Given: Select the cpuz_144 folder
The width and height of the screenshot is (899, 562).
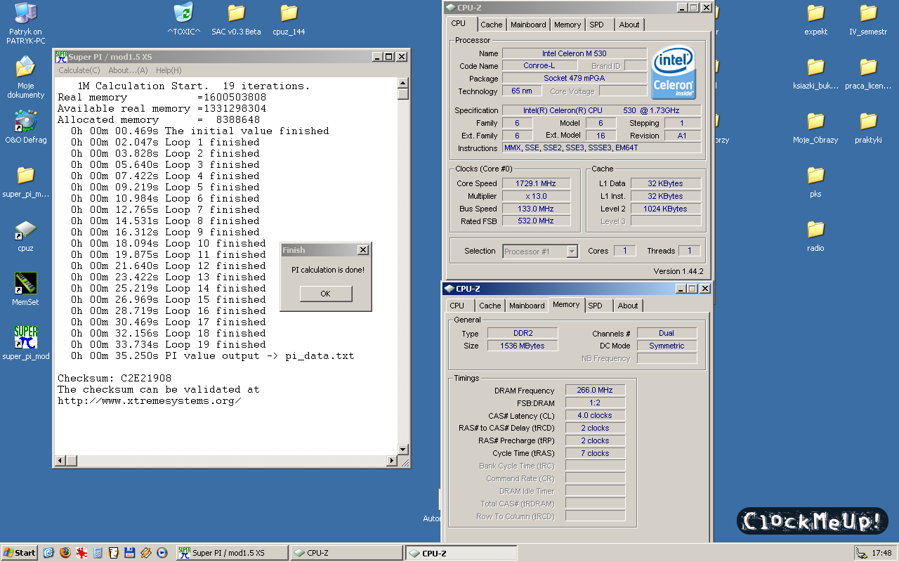Looking at the screenshot, I should coord(289,19).
